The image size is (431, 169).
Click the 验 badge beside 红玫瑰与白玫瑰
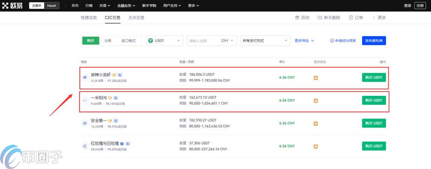click(128, 143)
